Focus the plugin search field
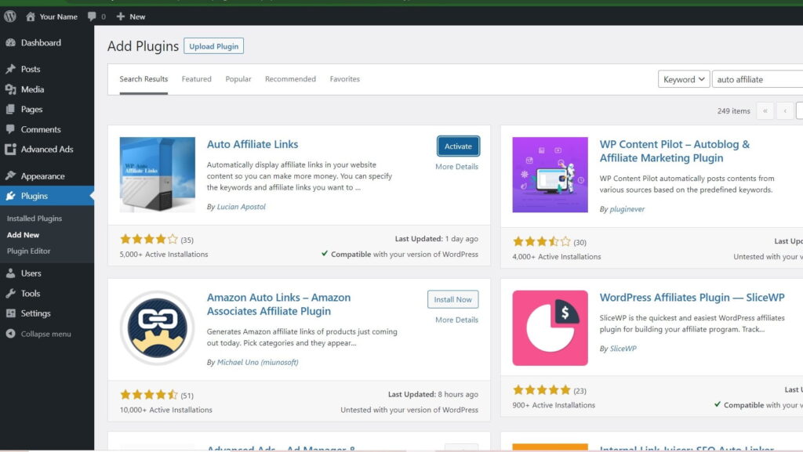 [x=758, y=79]
